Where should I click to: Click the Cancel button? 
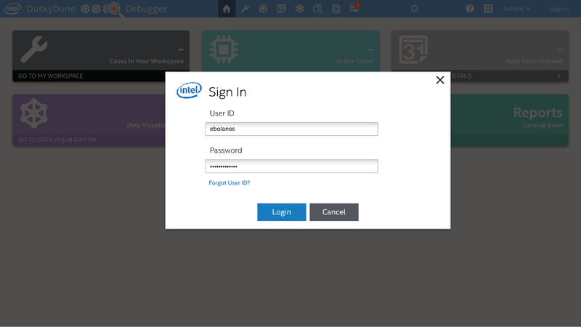334,212
